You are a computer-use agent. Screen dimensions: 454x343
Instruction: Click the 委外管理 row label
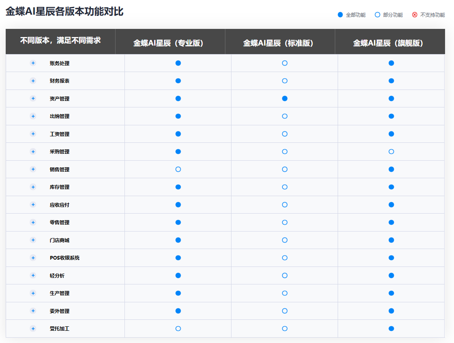[59, 311]
